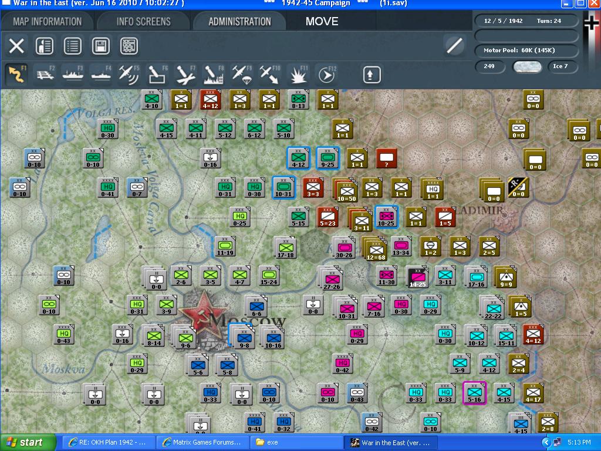Click the up-arrow button on mode toolbar
This screenshot has width=601, height=451.
click(372, 75)
